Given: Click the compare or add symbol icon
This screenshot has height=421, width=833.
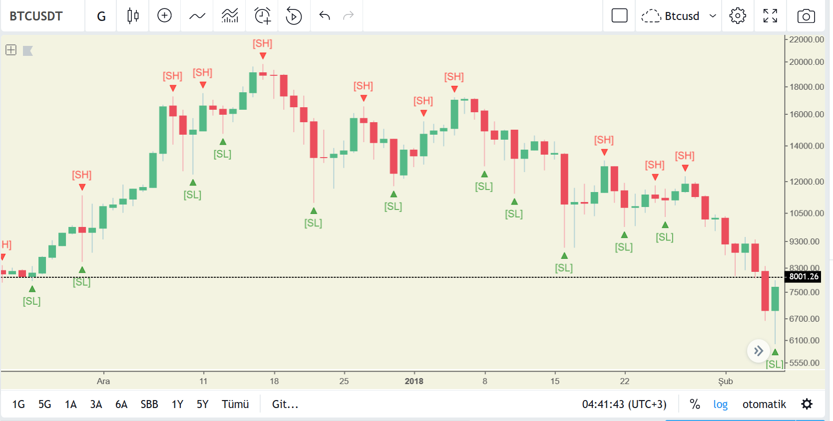Looking at the screenshot, I should coord(164,16).
